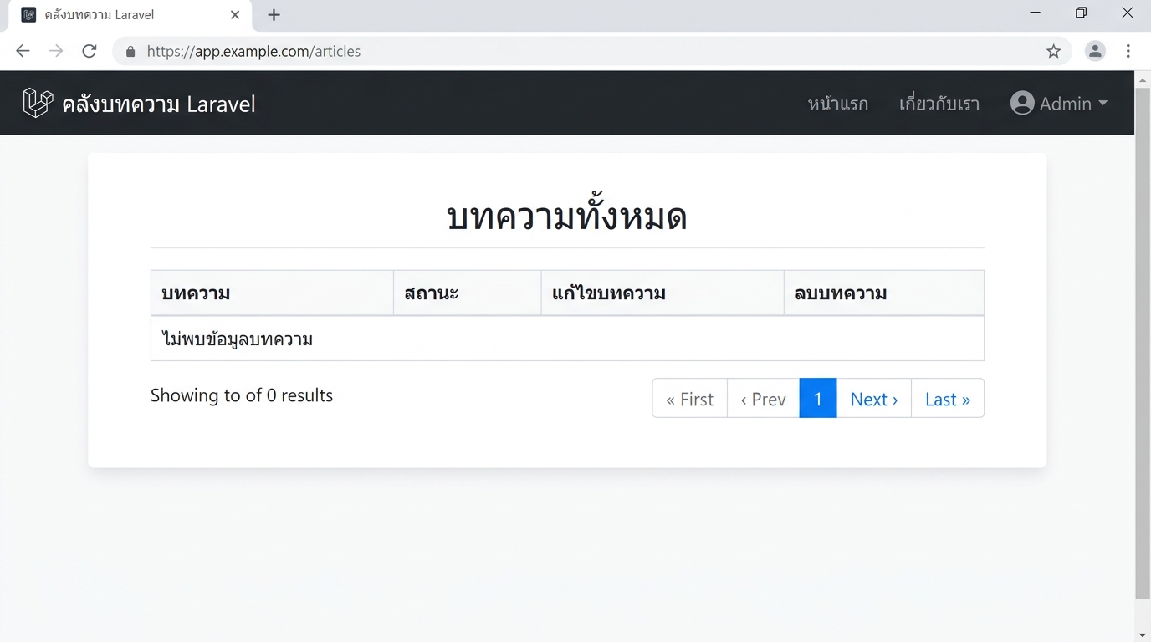Close the คลังบทความ Laravel tab
Viewport: 1151px width, 642px height.
coord(235,15)
